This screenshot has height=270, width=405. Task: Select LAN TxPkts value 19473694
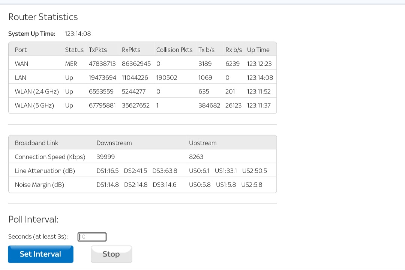(x=102, y=78)
